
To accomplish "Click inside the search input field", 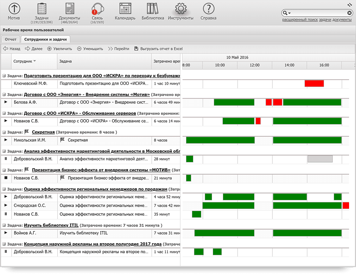I will pyautogui.click(x=319, y=13).
